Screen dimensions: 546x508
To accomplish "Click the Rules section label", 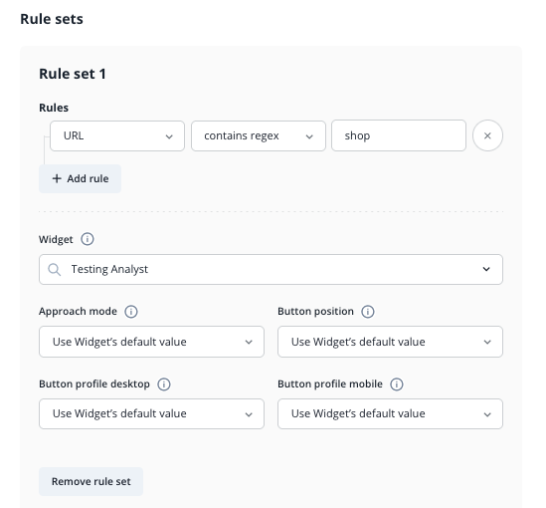I will pos(54,108).
